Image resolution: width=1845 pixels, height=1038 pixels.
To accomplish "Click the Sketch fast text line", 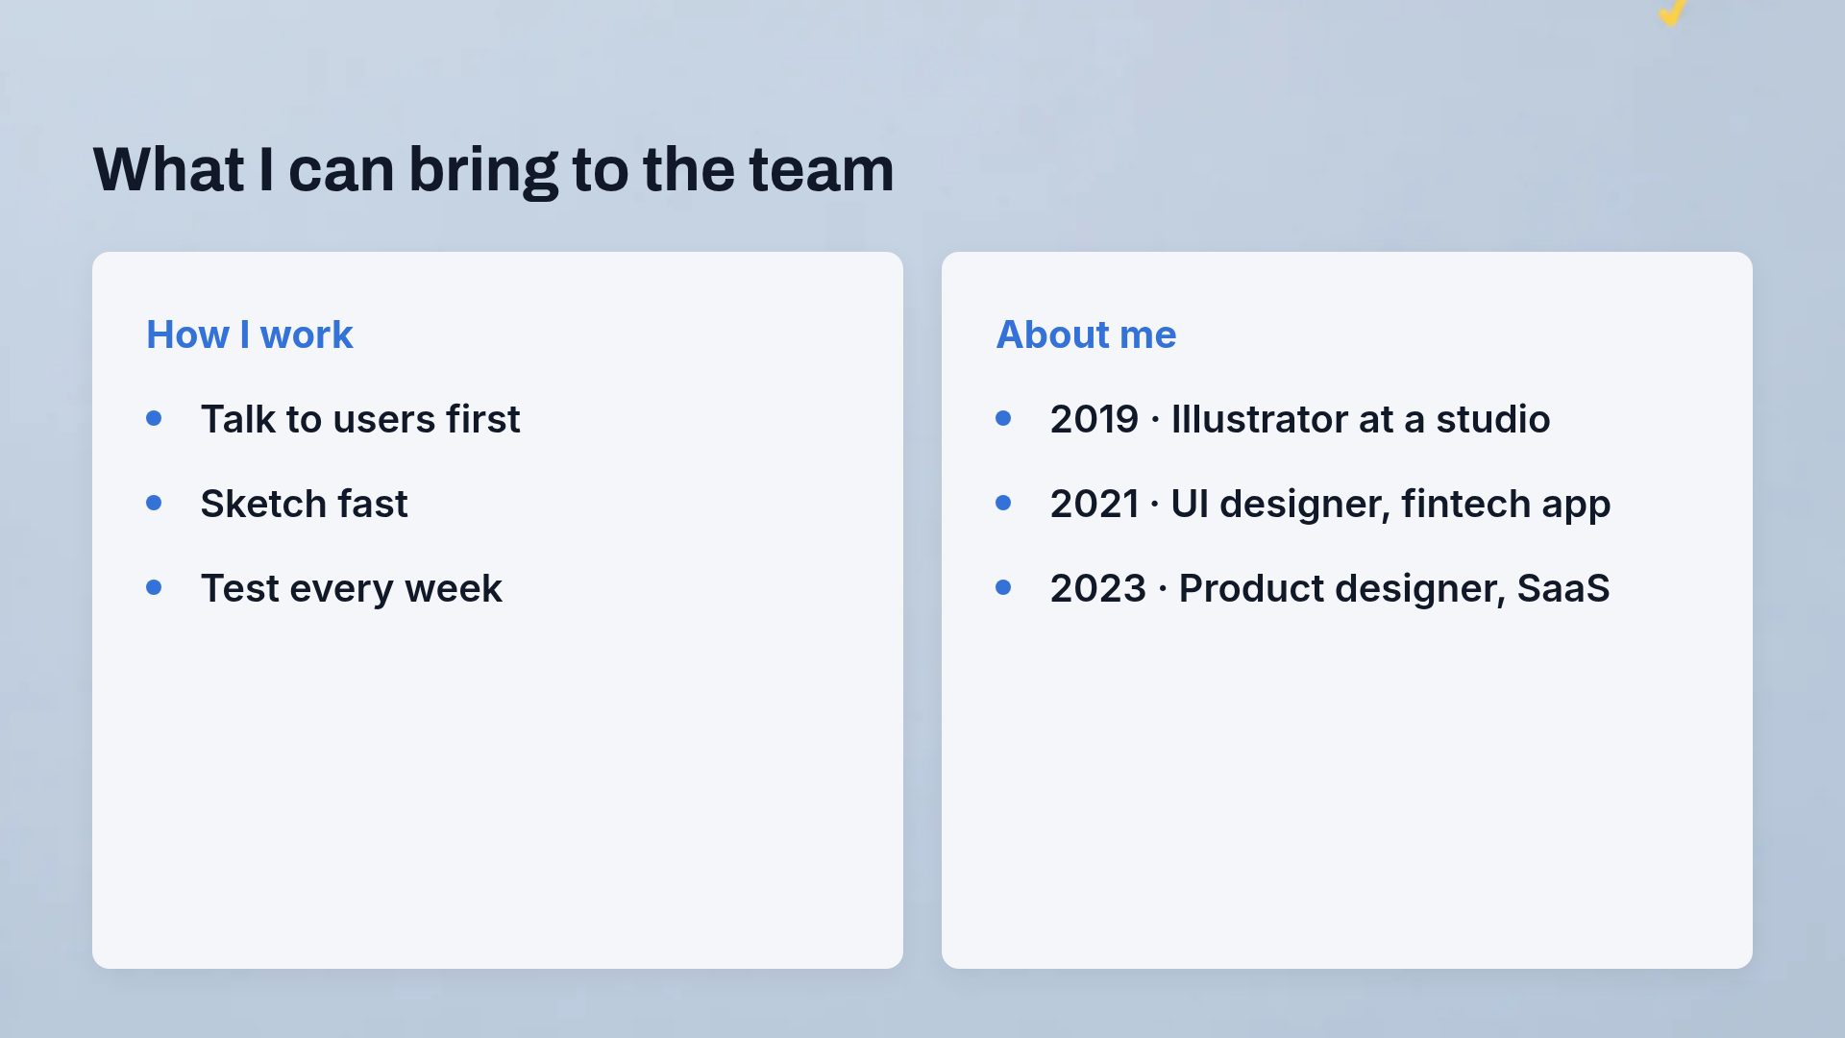I will pos(304,504).
